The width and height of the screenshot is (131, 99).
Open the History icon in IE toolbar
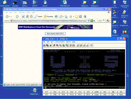click(56, 16)
